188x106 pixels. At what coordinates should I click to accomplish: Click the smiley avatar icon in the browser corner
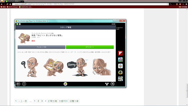coord(2,1)
